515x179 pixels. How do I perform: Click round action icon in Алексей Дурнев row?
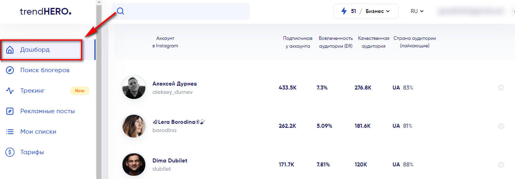tap(501, 88)
